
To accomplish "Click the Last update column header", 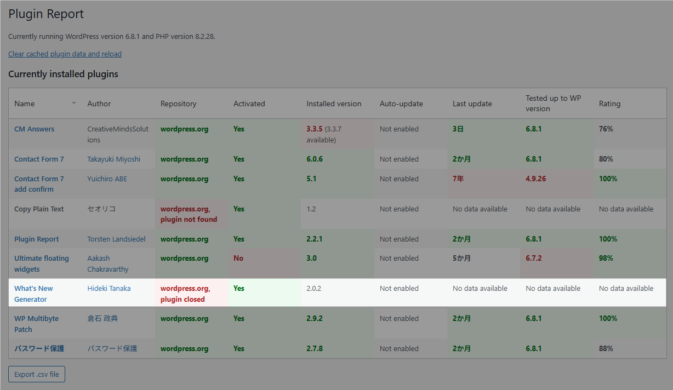I will pyautogui.click(x=472, y=104).
